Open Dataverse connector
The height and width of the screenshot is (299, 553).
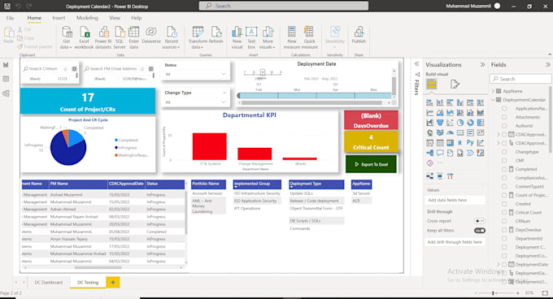pos(151,35)
